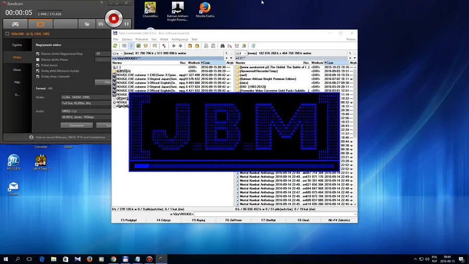The height and width of the screenshot is (264, 469).
Task: Click the binoculars search icon
Action: tap(222, 46)
